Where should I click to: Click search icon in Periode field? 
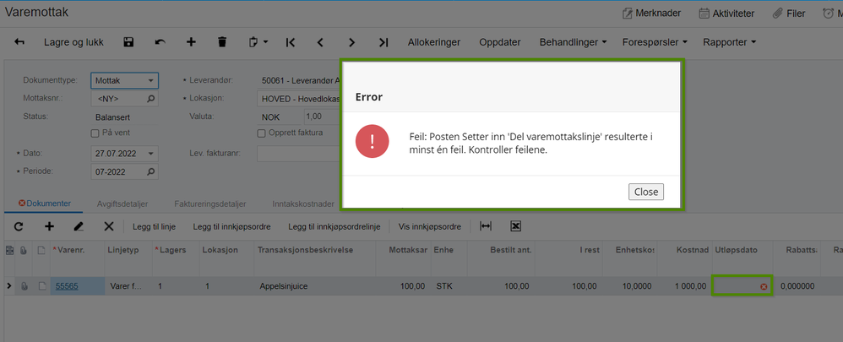tap(151, 171)
